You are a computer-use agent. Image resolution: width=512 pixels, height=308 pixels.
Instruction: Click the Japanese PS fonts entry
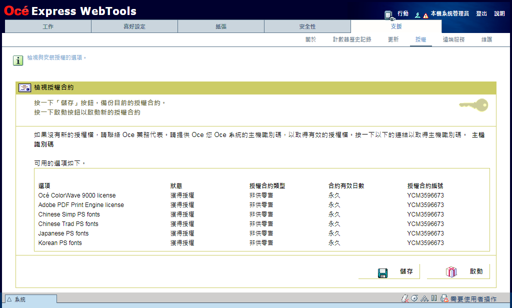[63, 233]
